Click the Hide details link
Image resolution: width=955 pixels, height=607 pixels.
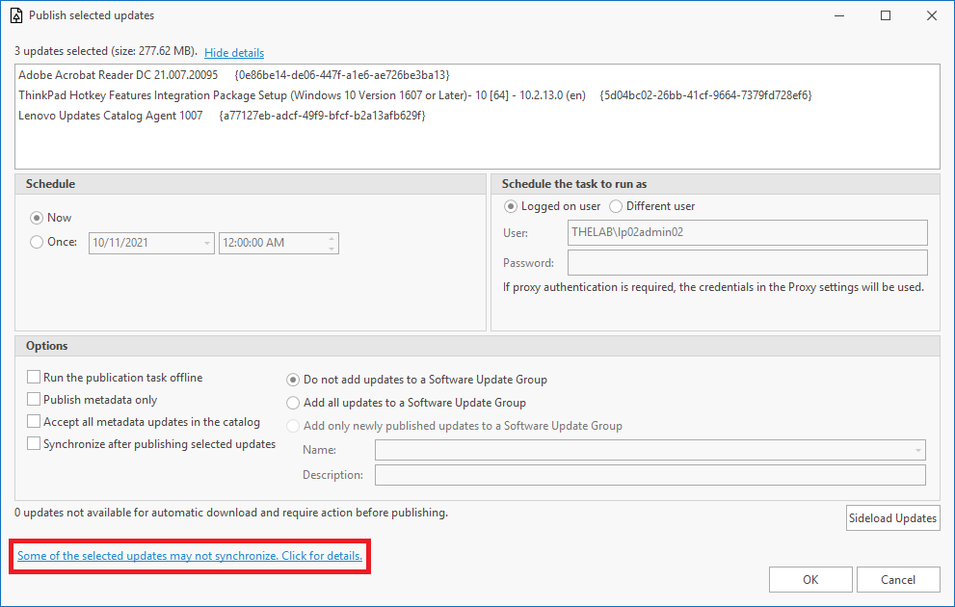pyautogui.click(x=234, y=52)
